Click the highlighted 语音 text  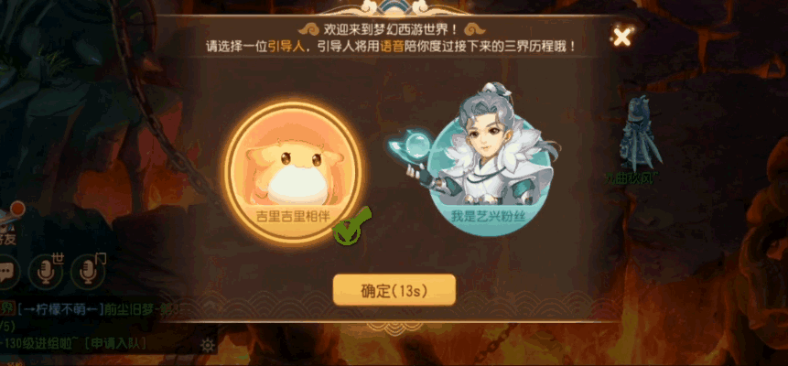coord(393,47)
